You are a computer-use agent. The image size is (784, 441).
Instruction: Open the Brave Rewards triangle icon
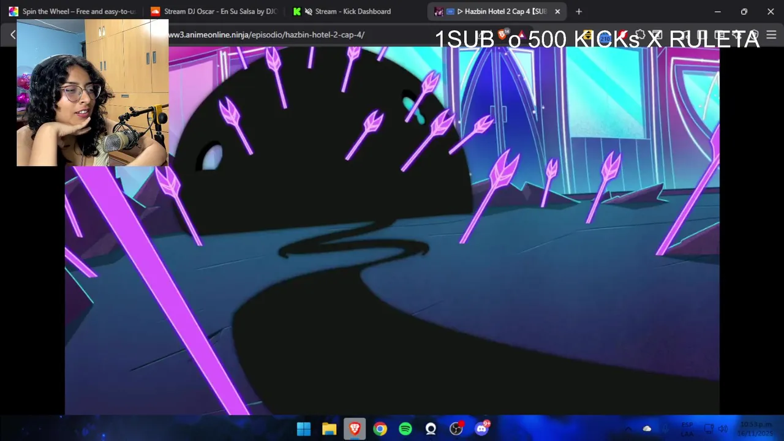click(x=521, y=35)
